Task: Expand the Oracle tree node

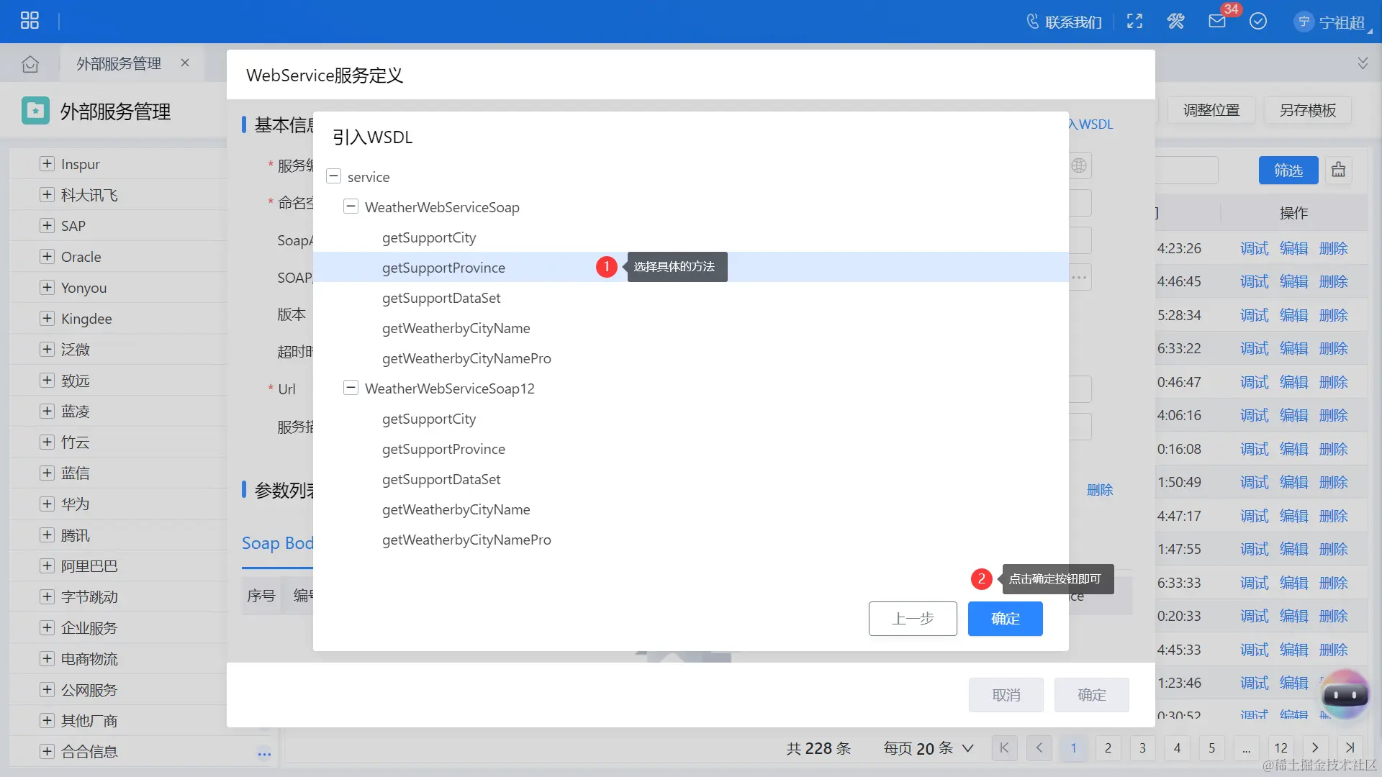Action: [x=47, y=257]
